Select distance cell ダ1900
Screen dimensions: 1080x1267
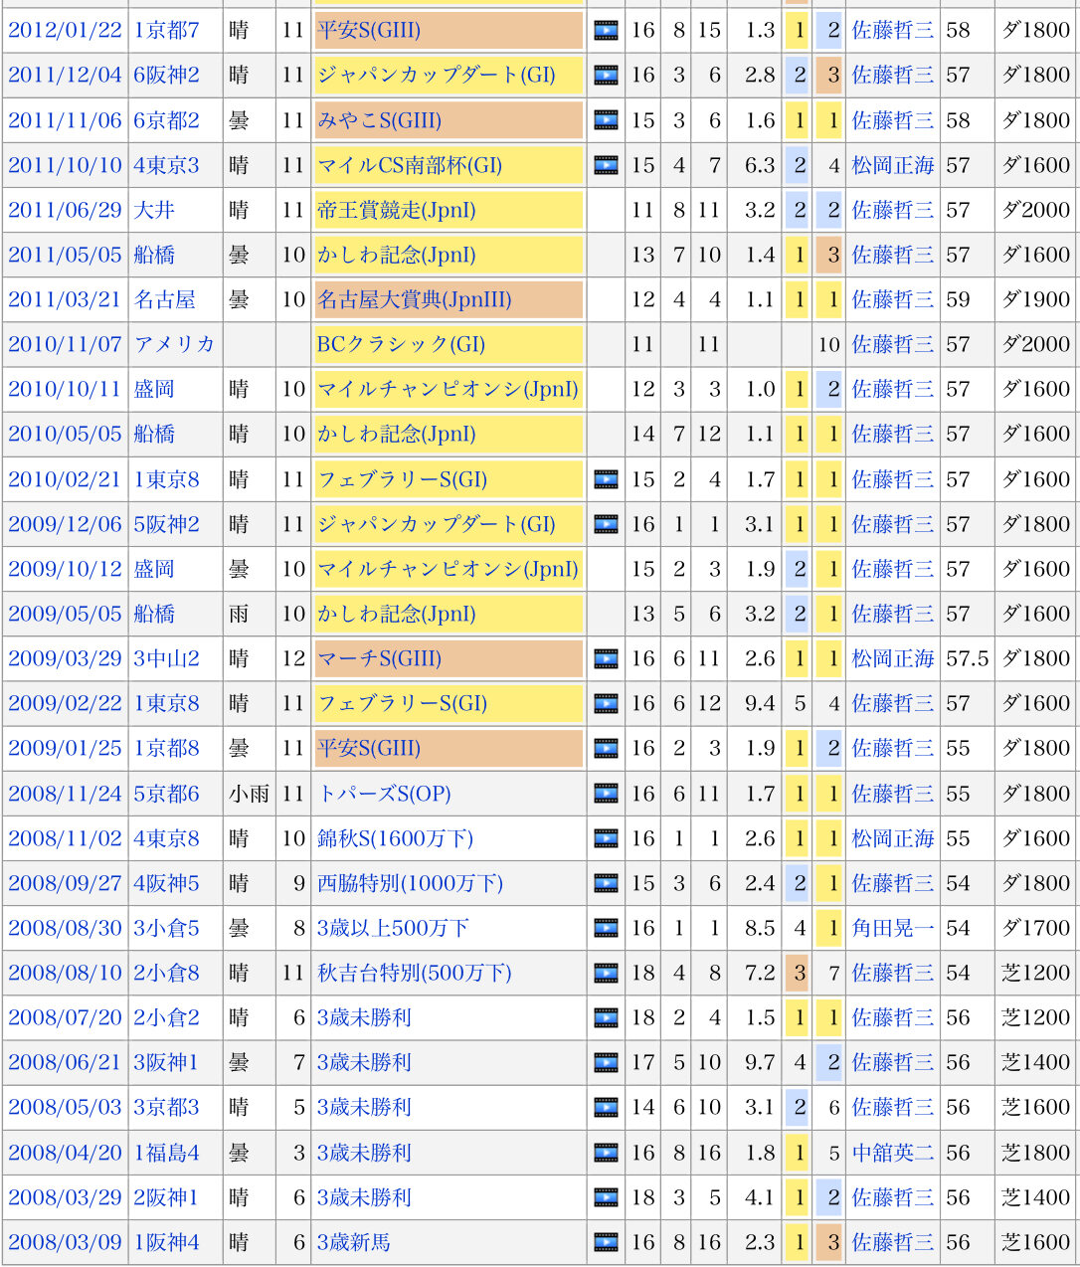point(1035,299)
